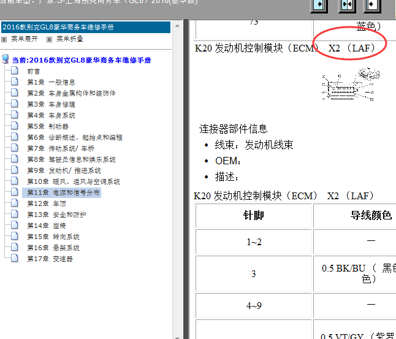Click the page icon beside 第3章
Viewport: 396px width, 339px height.
(15, 104)
